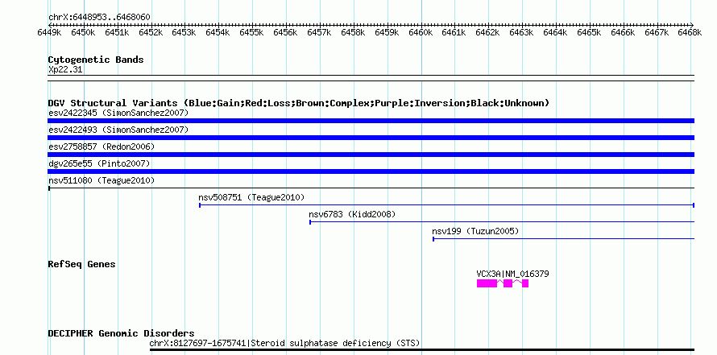
Task: Click the VCX3A|NM_016379 gene label
Action: (x=512, y=275)
